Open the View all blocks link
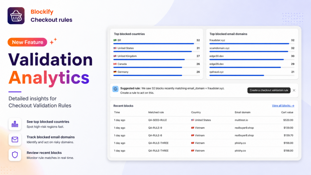311x175 pixels. pos(283,105)
